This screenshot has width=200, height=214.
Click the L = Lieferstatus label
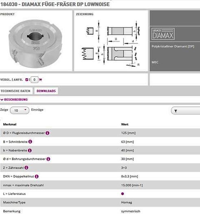(x=14, y=194)
